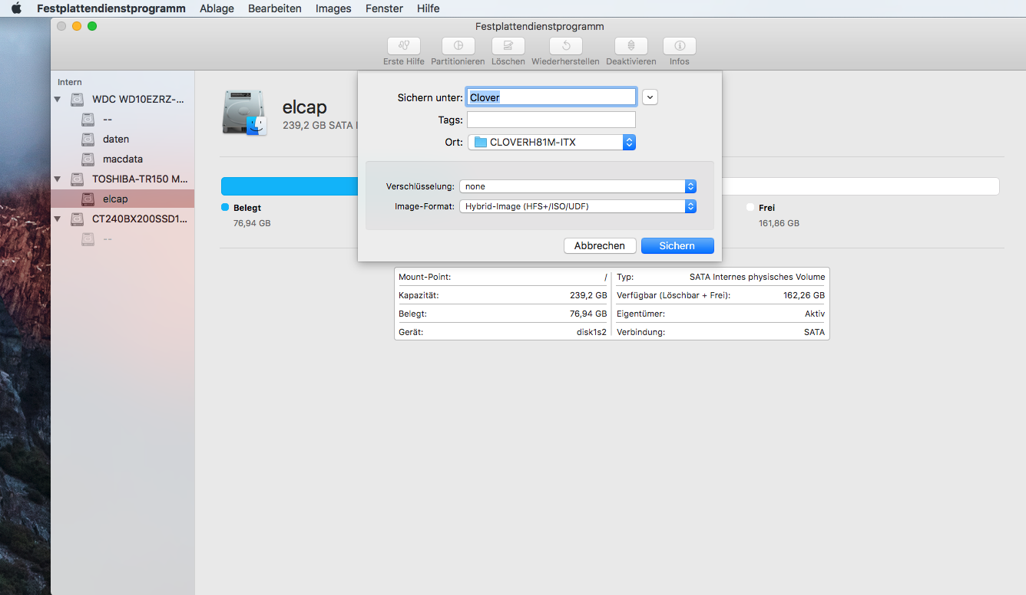Open the Infos toolbar icon
Viewport: 1026px width, 595px height.
click(x=679, y=46)
